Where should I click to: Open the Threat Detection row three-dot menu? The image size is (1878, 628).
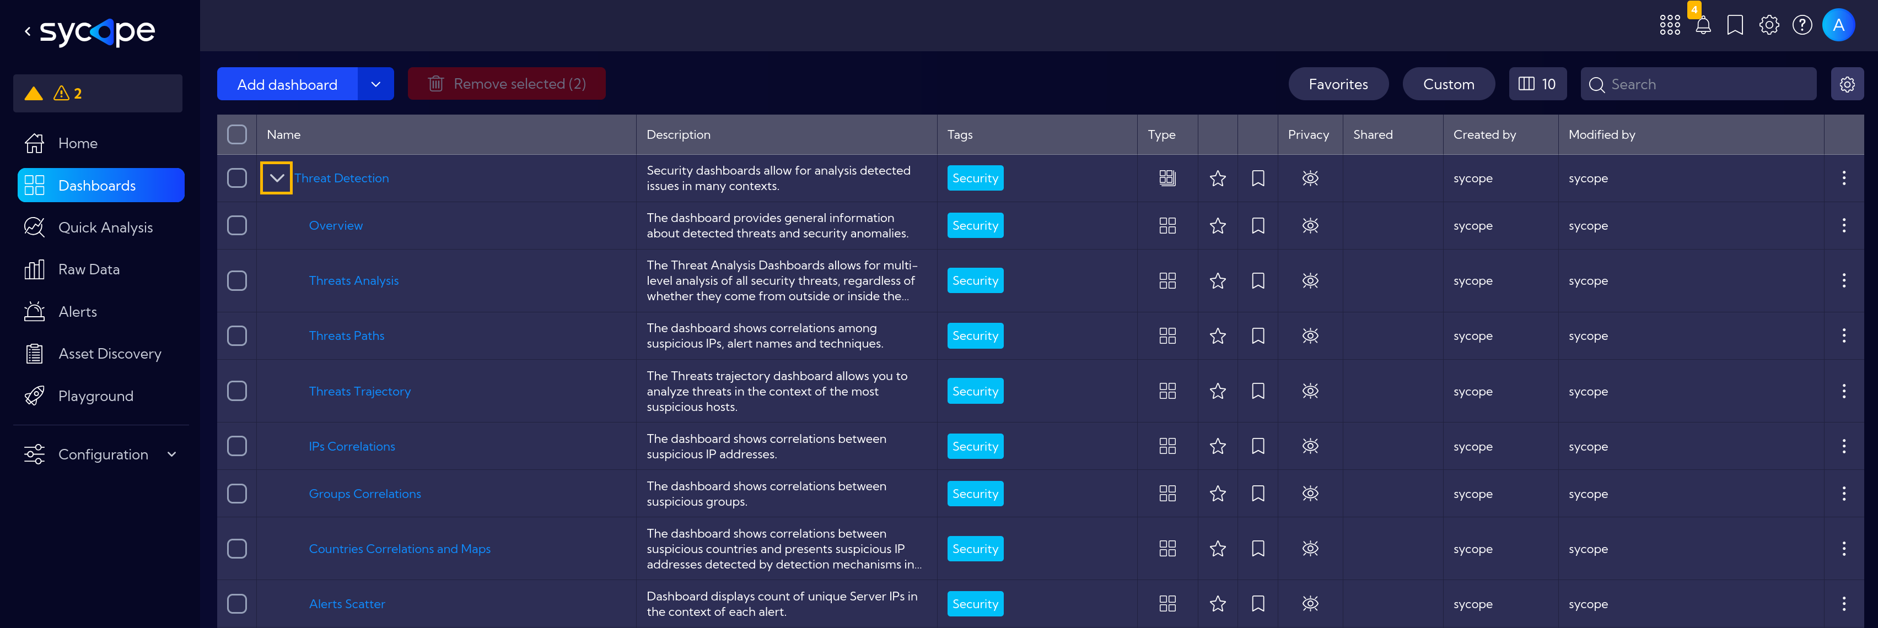tap(1844, 178)
